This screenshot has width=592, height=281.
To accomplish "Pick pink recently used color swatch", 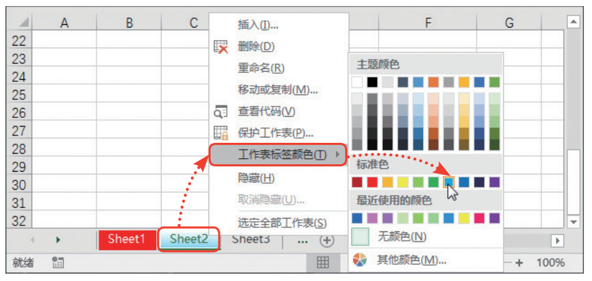I will coord(479,218).
